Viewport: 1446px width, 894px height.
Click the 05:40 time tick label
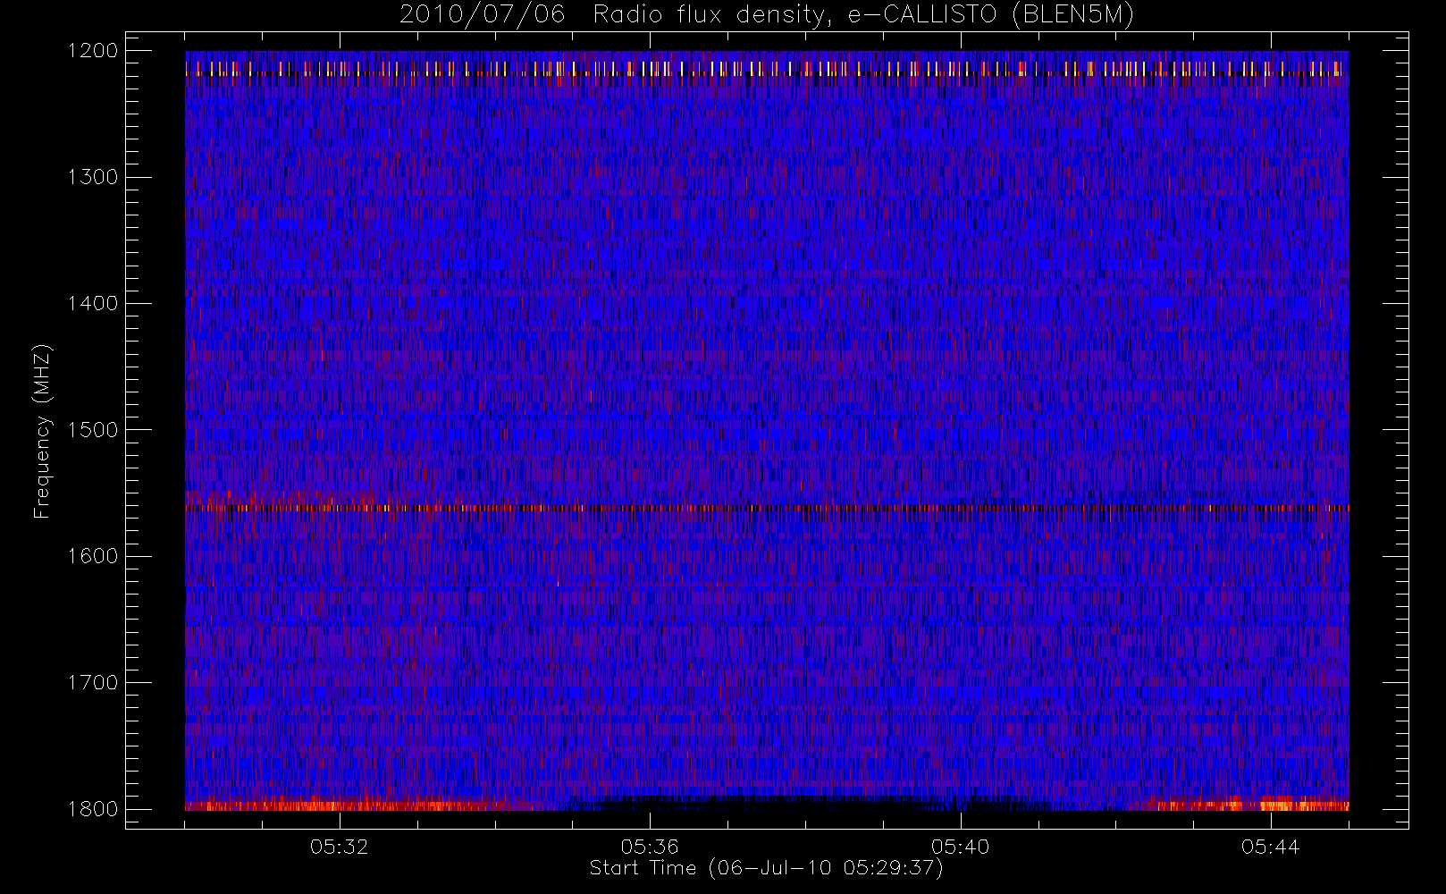click(x=960, y=847)
